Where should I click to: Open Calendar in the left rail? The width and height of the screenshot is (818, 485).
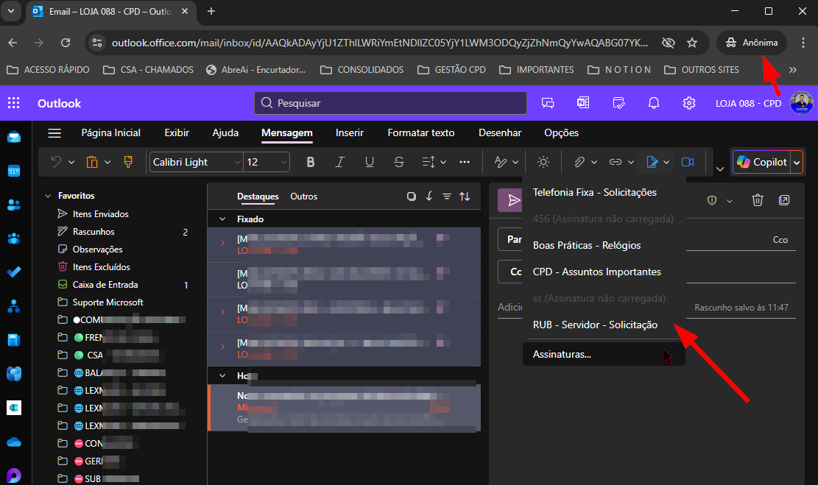point(14,171)
